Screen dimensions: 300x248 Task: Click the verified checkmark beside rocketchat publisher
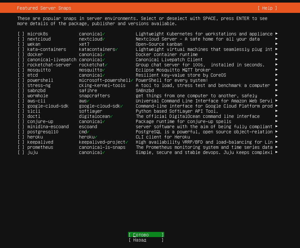(x=106, y=65)
